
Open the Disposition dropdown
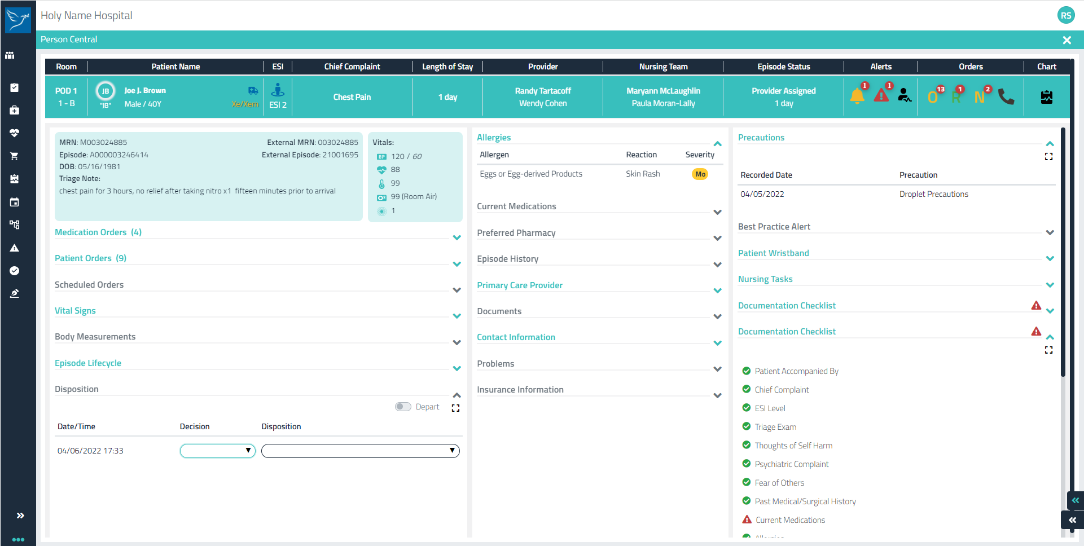click(361, 451)
